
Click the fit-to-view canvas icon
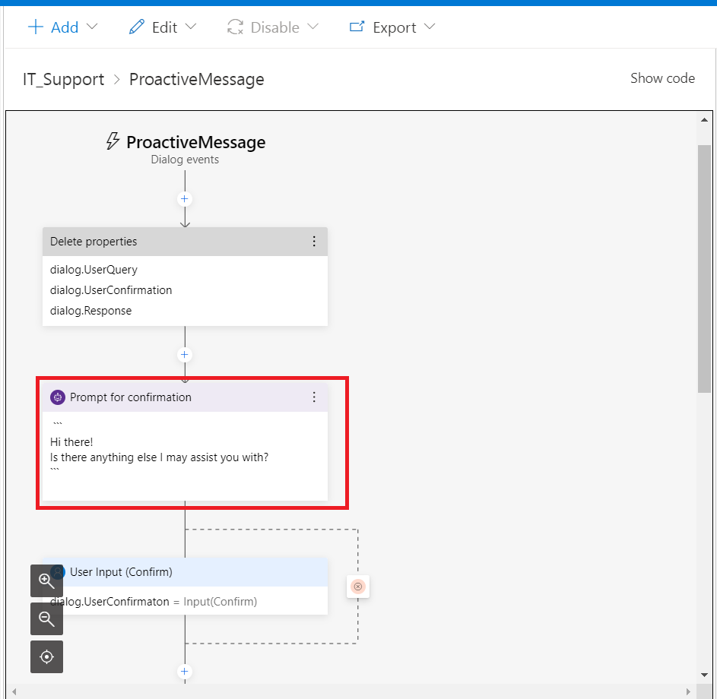coord(46,656)
